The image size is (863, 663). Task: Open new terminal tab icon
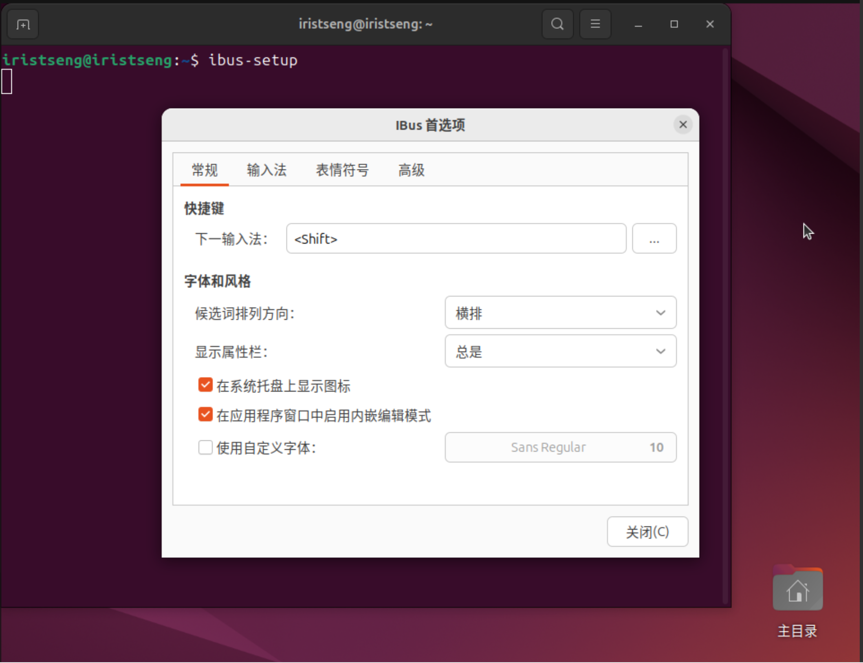[23, 25]
